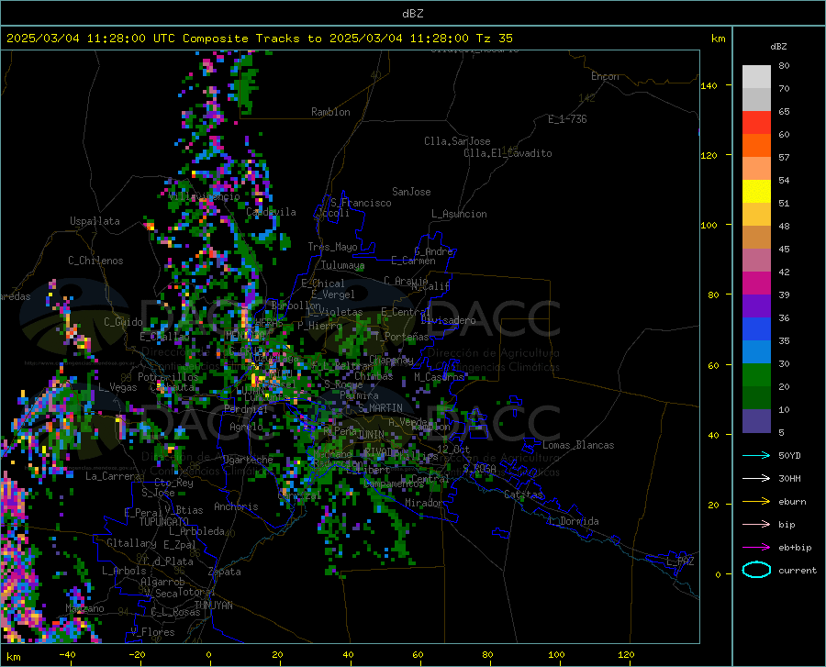Click the 'L_Asuncion' map label
826x667 pixels.
(459, 214)
